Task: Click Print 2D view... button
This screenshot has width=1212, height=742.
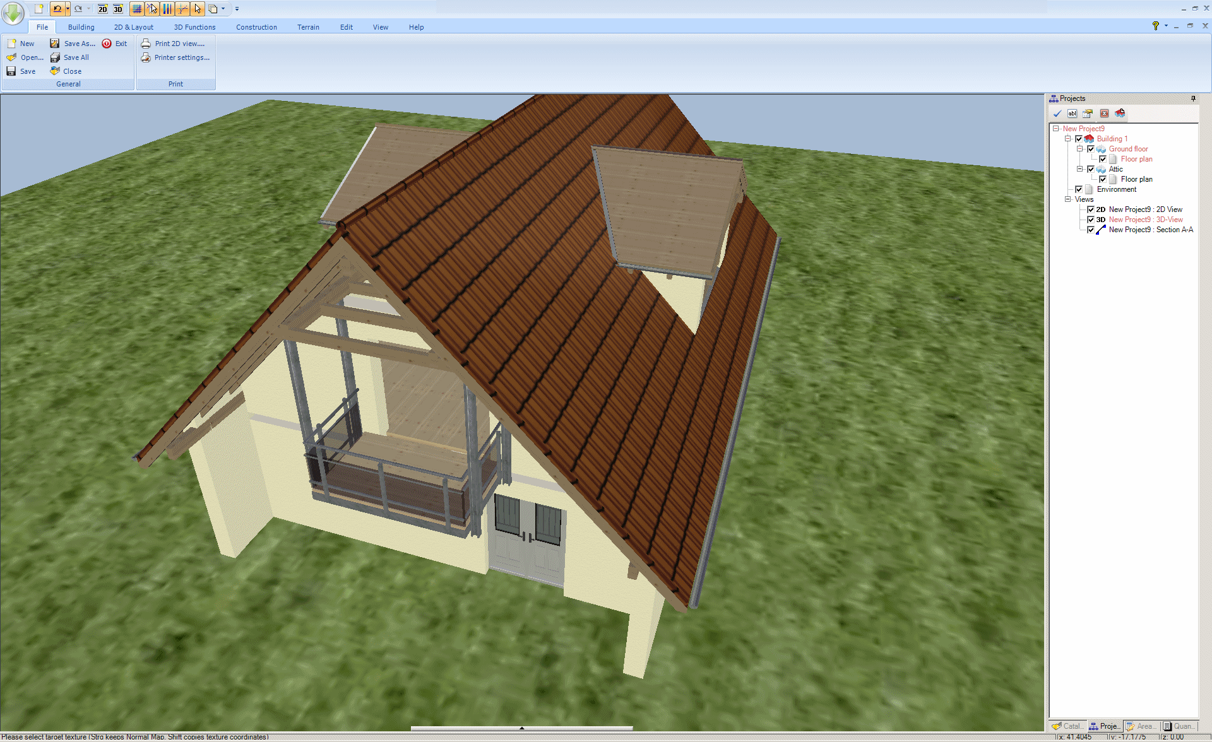Action: (x=173, y=44)
